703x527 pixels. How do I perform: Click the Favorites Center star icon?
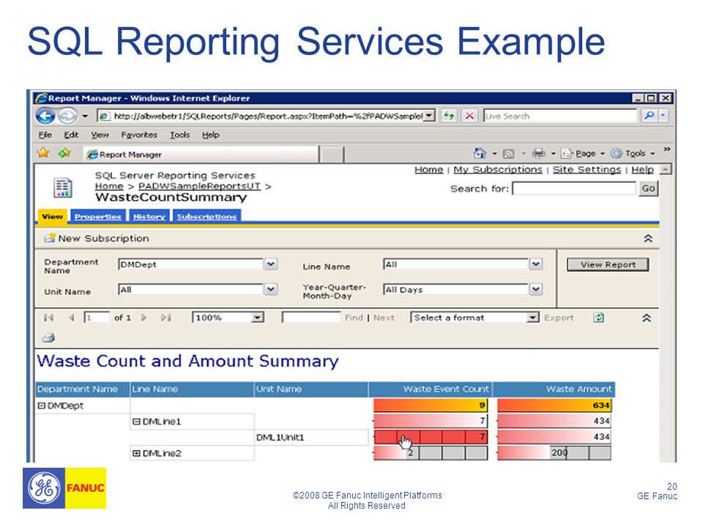click(x=43, y=153)
